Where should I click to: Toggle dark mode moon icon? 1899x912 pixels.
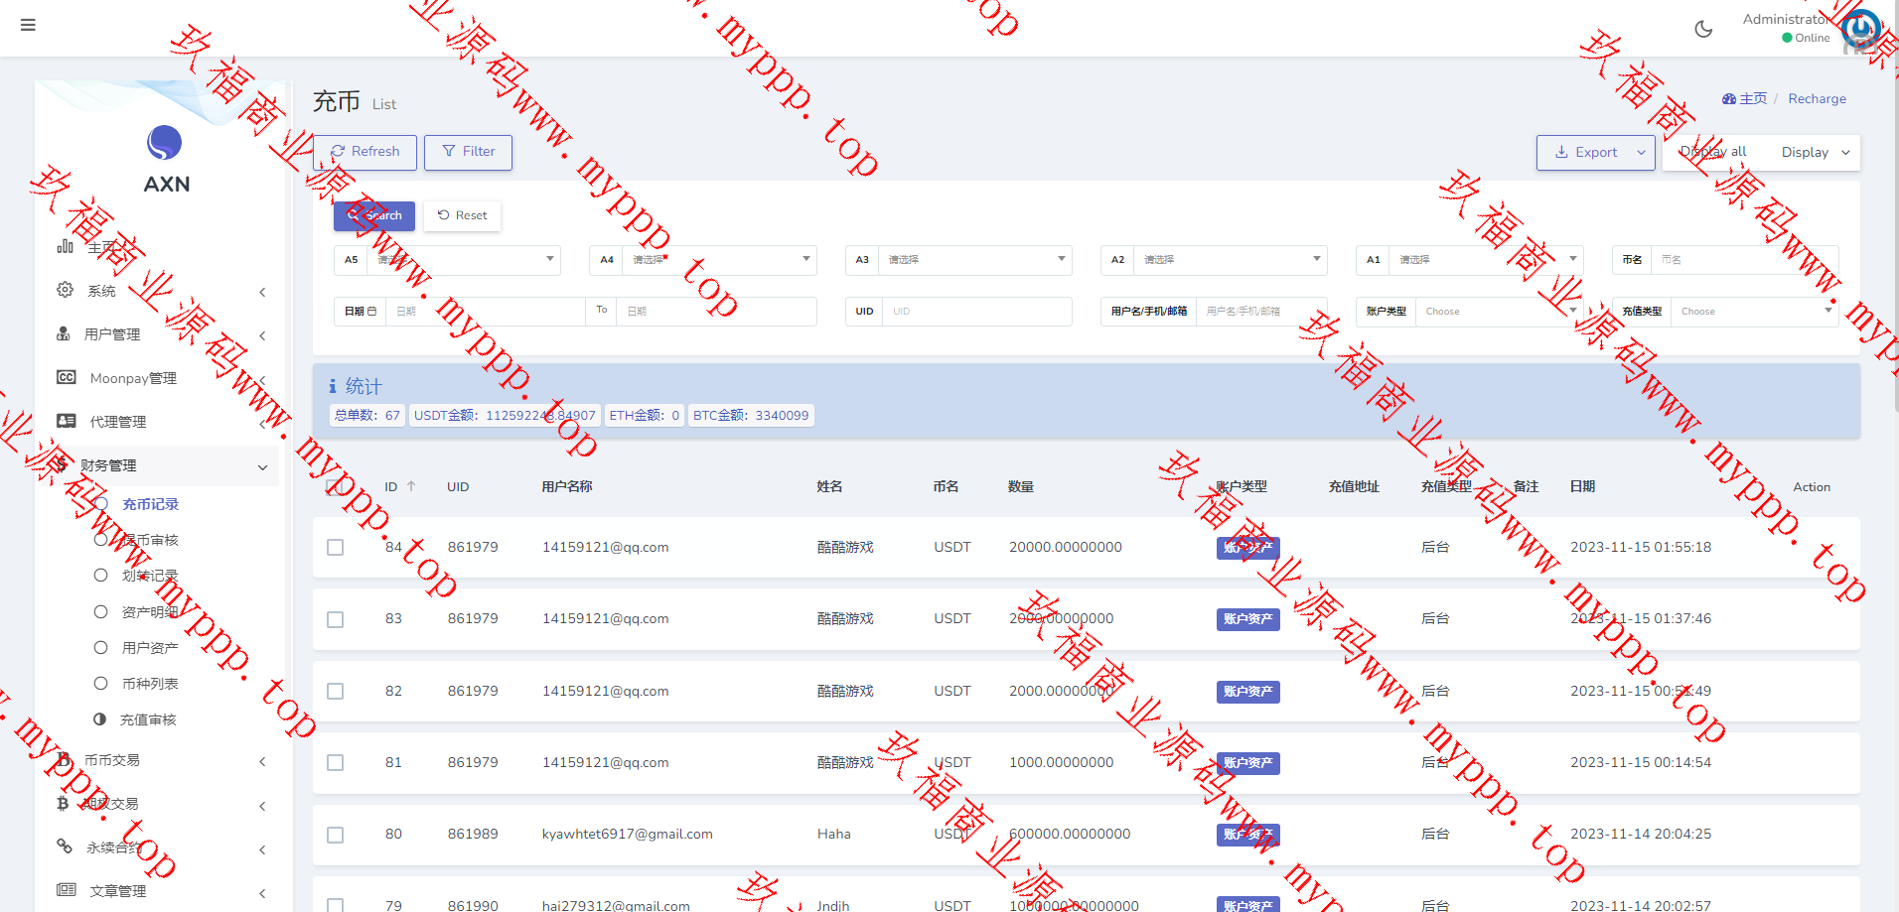pos(1703,29)
